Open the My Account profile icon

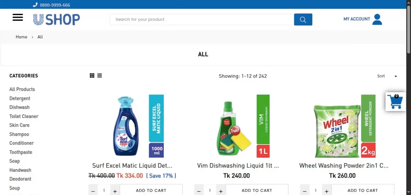(x=377, y=19)
